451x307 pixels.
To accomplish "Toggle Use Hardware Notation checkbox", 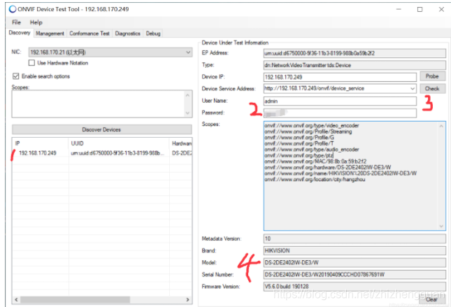I will pyautogui.click(x=31, y=63).
